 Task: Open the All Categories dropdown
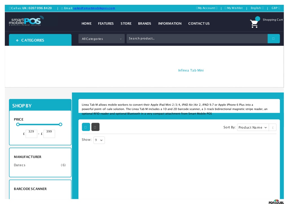(102, 39)
